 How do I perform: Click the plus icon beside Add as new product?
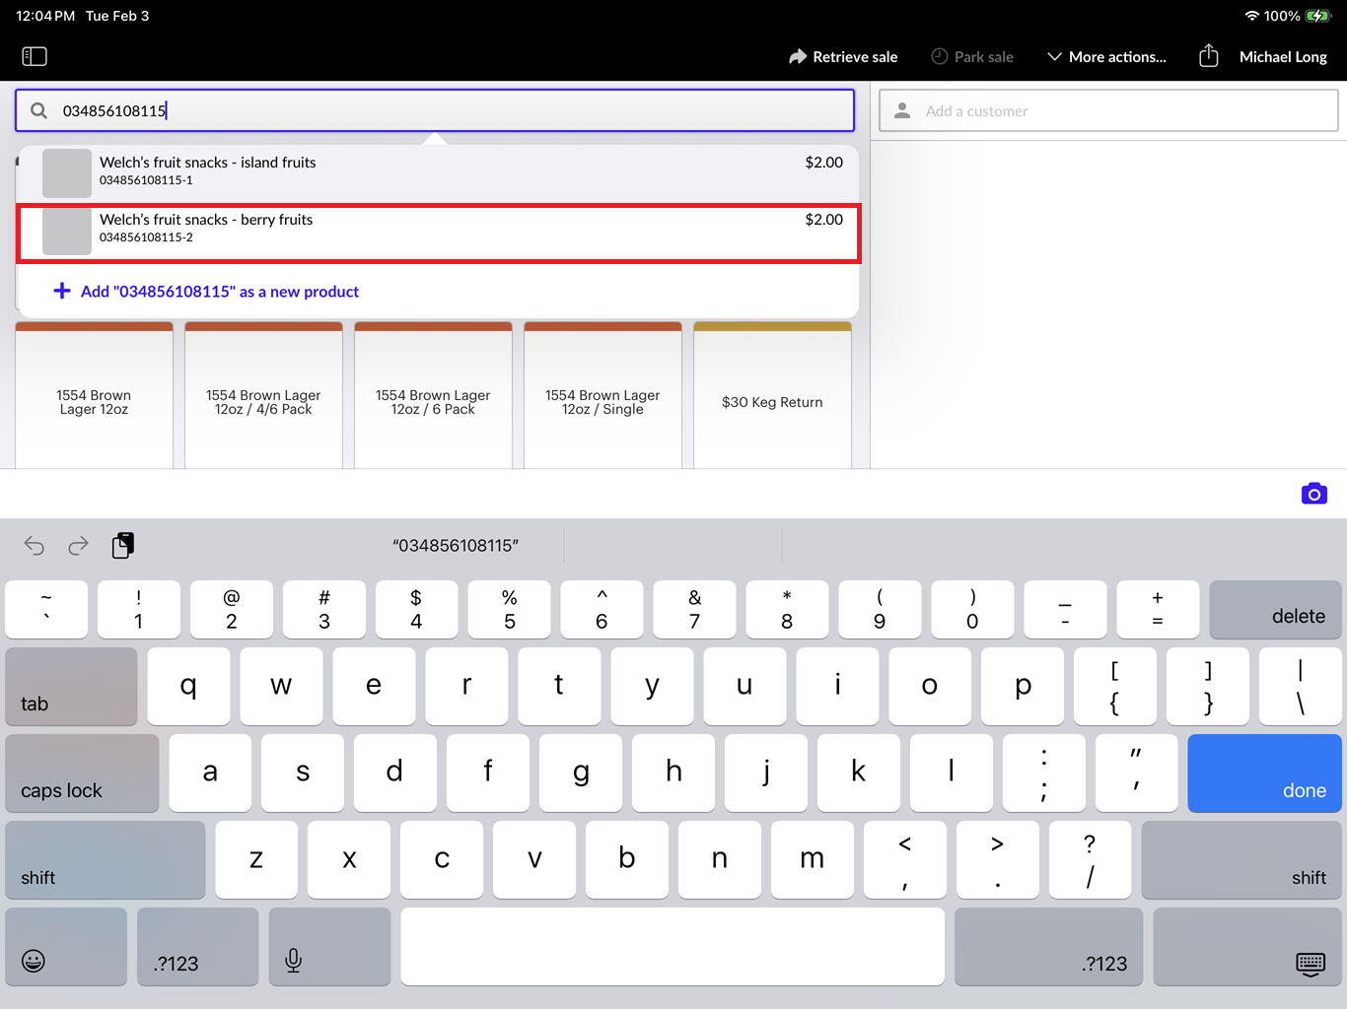[x=62, y=291]
